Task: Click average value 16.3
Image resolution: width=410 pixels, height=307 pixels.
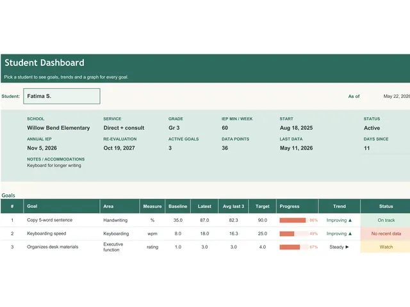Action: click(x=233, y=233)
